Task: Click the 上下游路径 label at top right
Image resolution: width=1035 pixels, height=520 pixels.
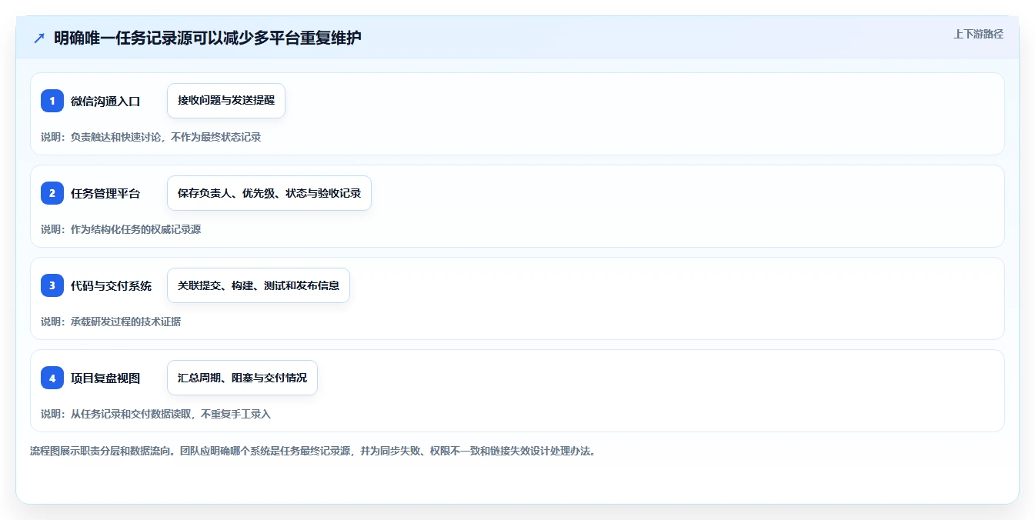Action: coord(978,34)
